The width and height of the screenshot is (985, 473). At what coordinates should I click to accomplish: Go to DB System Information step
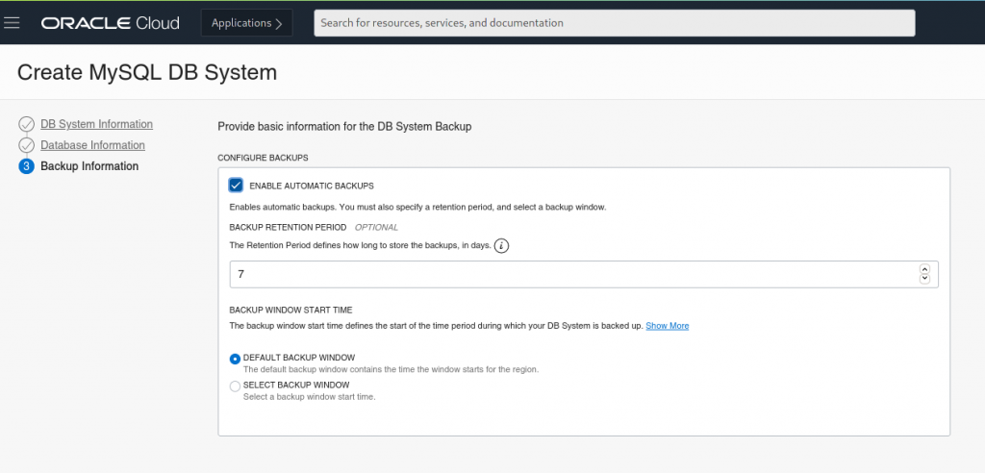click(97, 124)
